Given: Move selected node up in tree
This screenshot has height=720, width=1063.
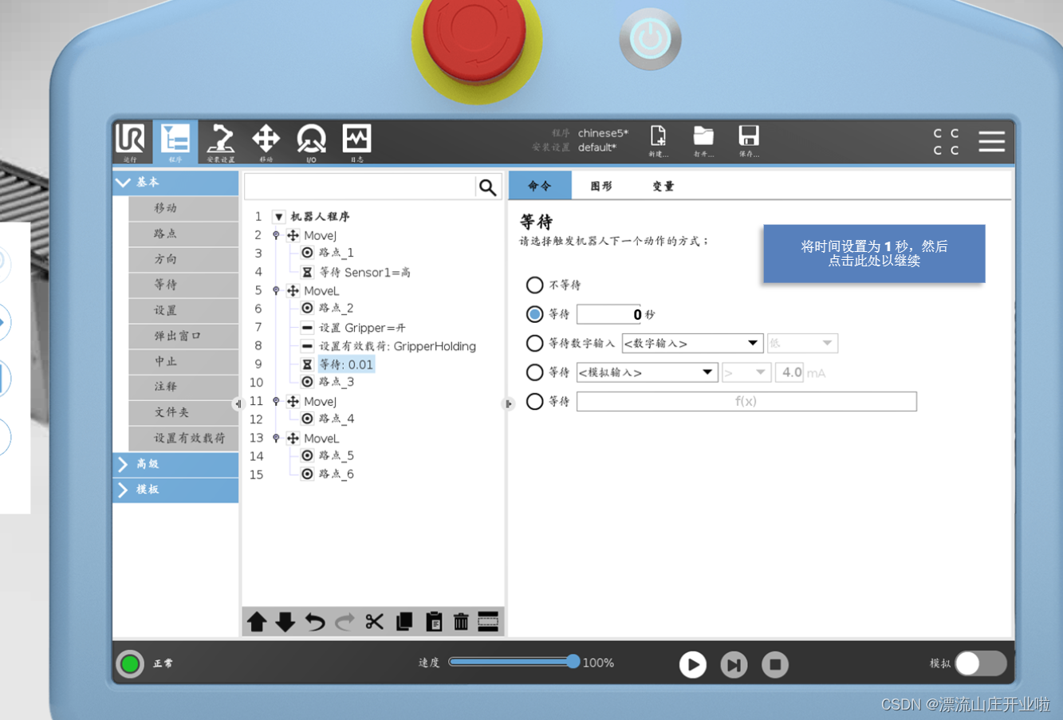Looking at the screenshot, I should tap(257, 622).
